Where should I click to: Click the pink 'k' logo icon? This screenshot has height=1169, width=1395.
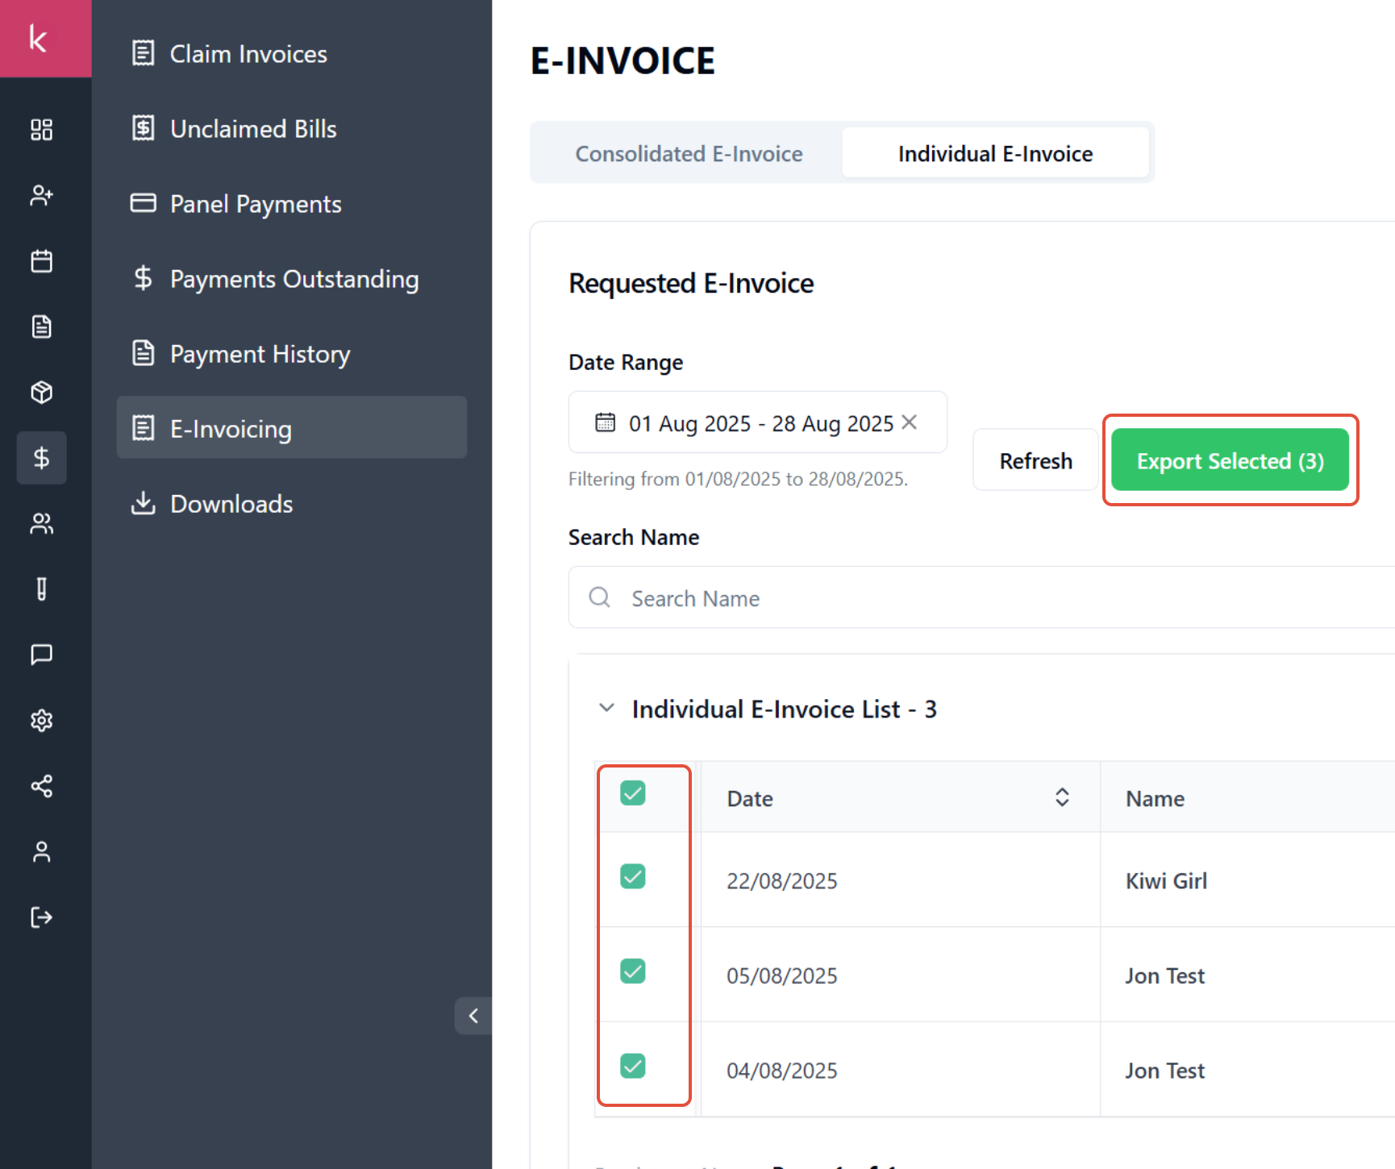[45, 39]
